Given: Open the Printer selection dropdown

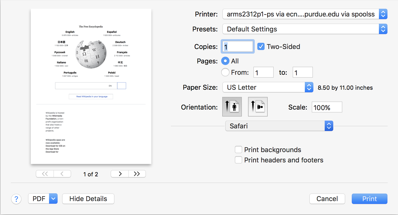Looking at the screenshot, I should [305, 14].
